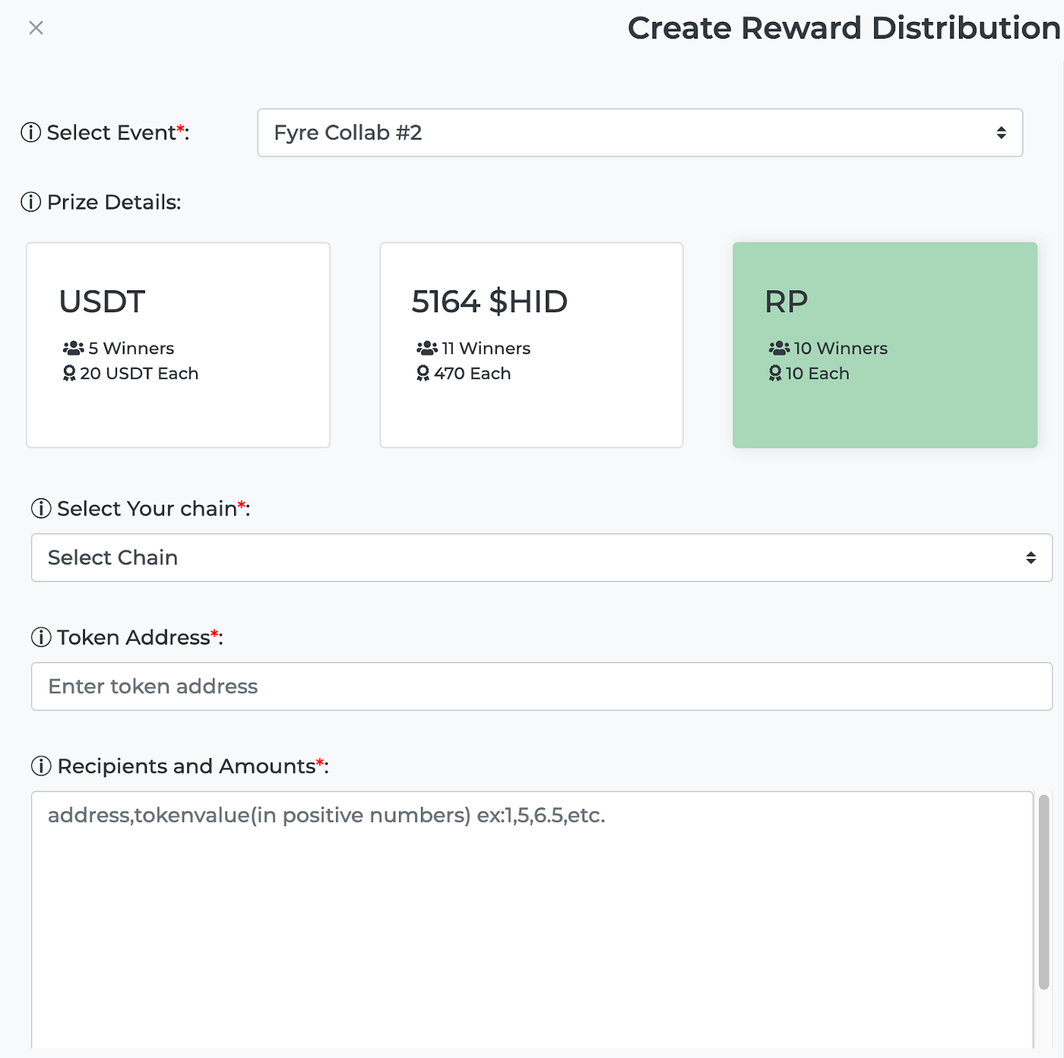Click the award ribbon icon in USDT card
Viewport: 1064px width, 1058px height.
pyautogui.click(x=69, y=373)
